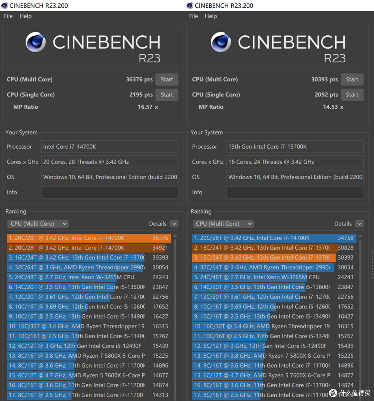
Task: Click scroll-up arrow of right ranking list
Action: 360,237
